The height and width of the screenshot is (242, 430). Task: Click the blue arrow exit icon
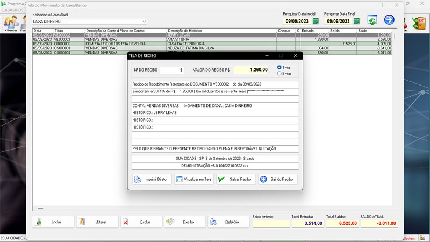(389, 20)
